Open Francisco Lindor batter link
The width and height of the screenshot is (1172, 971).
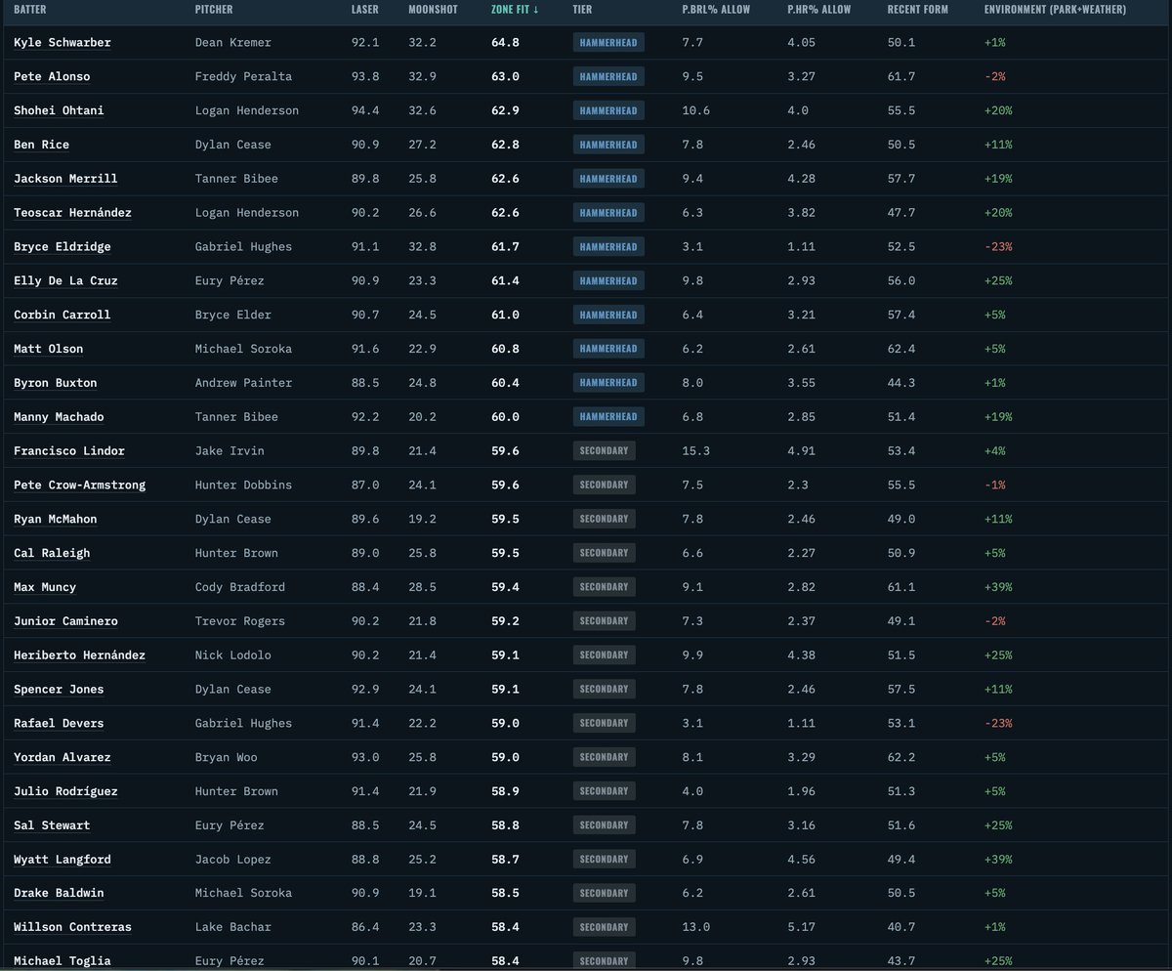[69, 451]
